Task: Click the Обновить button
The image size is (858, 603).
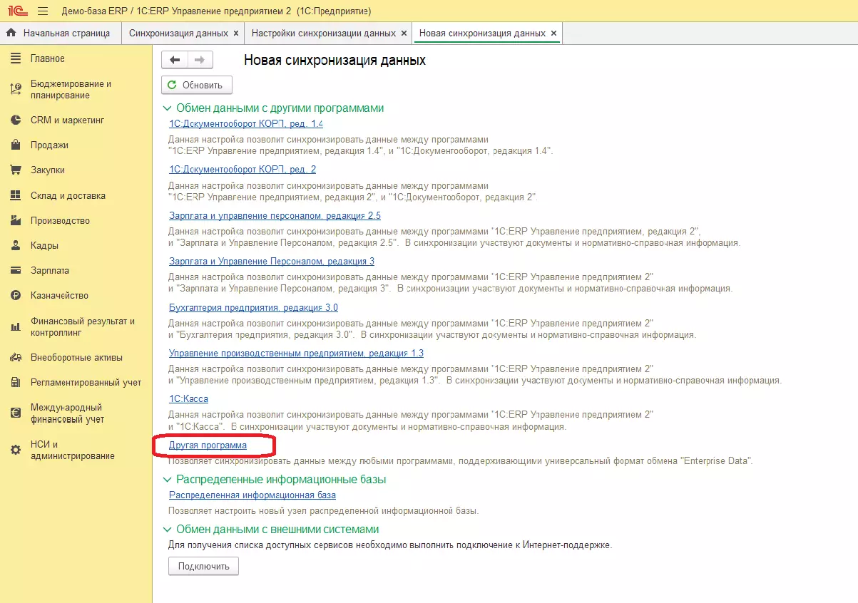Action: [x=197, y=85]
